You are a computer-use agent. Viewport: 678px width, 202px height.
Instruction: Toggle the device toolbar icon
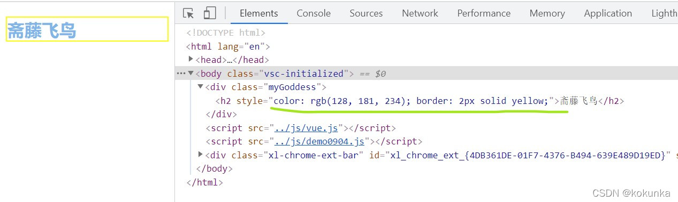point(210,13)
